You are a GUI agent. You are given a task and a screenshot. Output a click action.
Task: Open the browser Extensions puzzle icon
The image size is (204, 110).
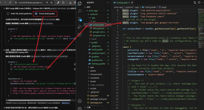click(63, 2)
